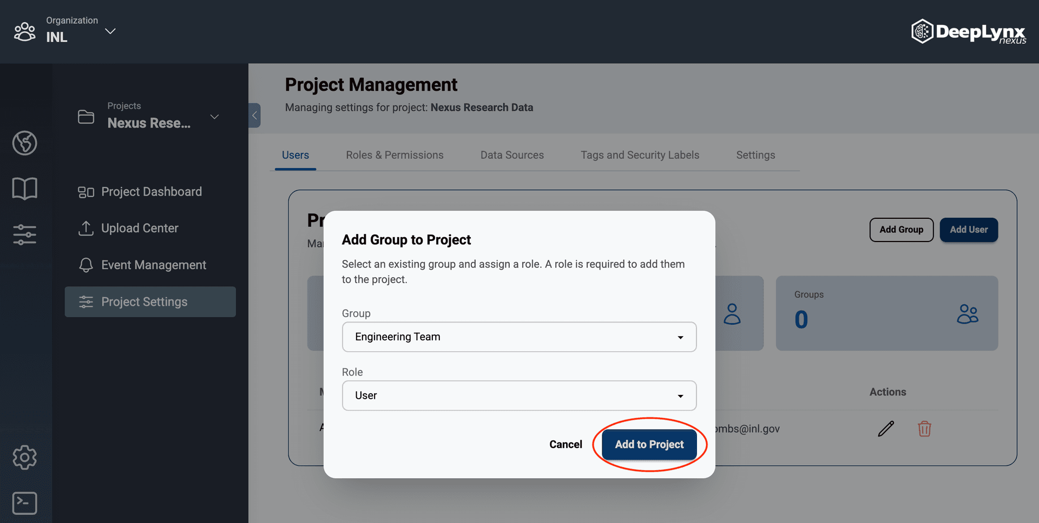Select the adjustment sliders icon in the sidebar
This screenshot has height=523, width=1039.
pyautogui.click(x=24, y=234)
